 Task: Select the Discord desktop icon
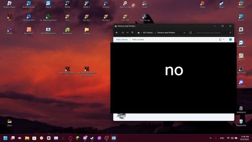click(241, 83)
